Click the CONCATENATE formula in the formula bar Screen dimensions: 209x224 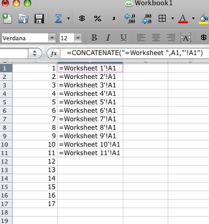click(x=135, y=53)
